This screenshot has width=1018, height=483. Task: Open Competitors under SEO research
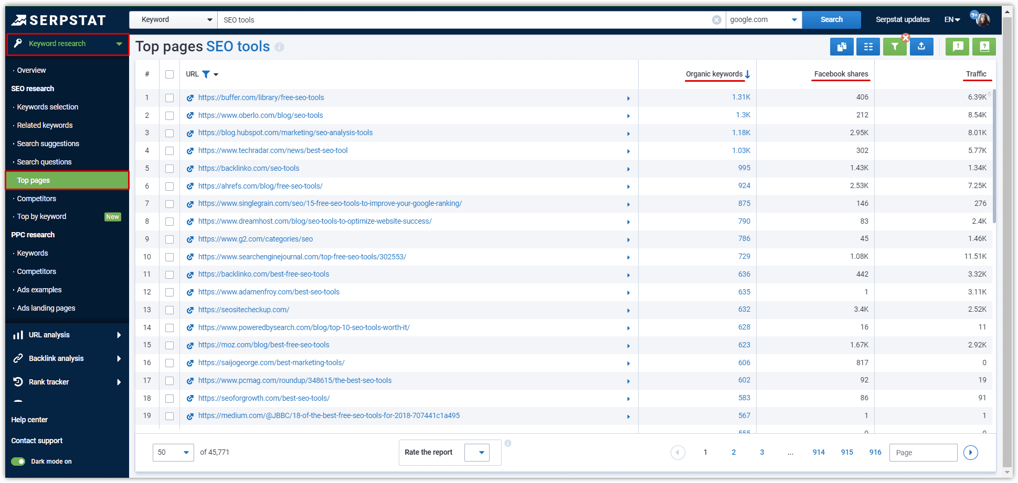(36, 199)
